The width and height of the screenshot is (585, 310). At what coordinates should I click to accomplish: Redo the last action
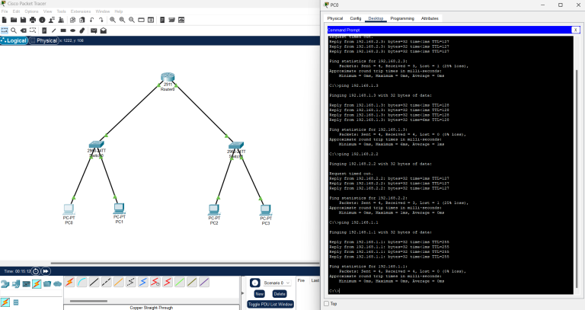click(101, 20)
